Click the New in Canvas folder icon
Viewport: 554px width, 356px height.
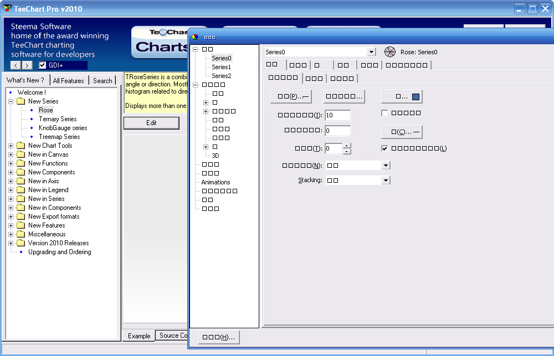pyautogui.click(x=21, y=154)
